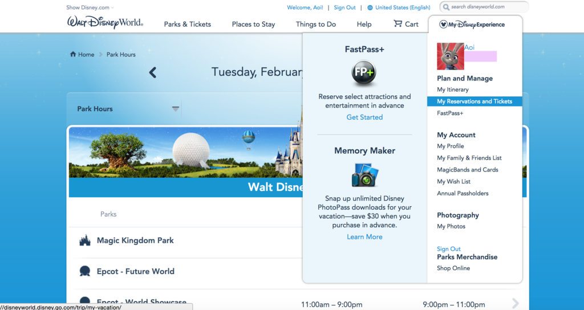Open the Things to Do menu

[316, 24]
